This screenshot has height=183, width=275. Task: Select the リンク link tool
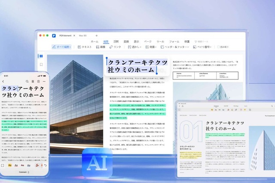pyautogui.click(x=115, y=47)
